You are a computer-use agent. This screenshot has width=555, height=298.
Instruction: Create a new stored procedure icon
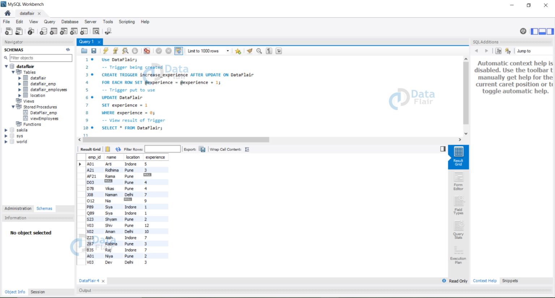(x=74, y=31)
